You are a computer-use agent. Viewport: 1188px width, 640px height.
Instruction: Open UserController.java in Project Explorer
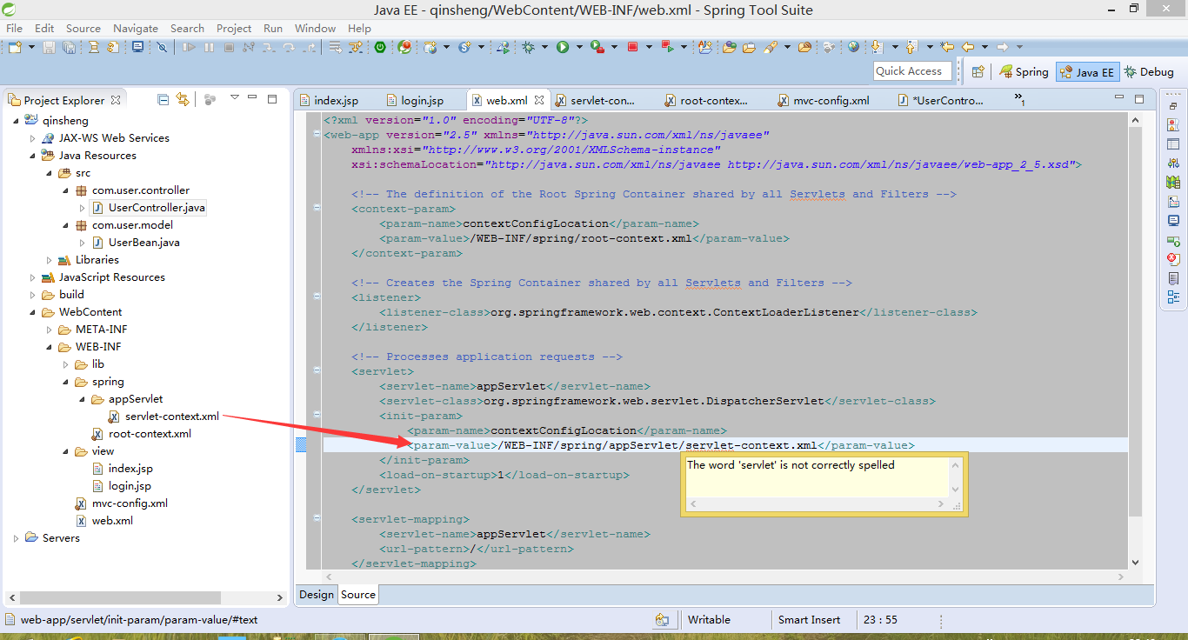click(x=157, y=208)
